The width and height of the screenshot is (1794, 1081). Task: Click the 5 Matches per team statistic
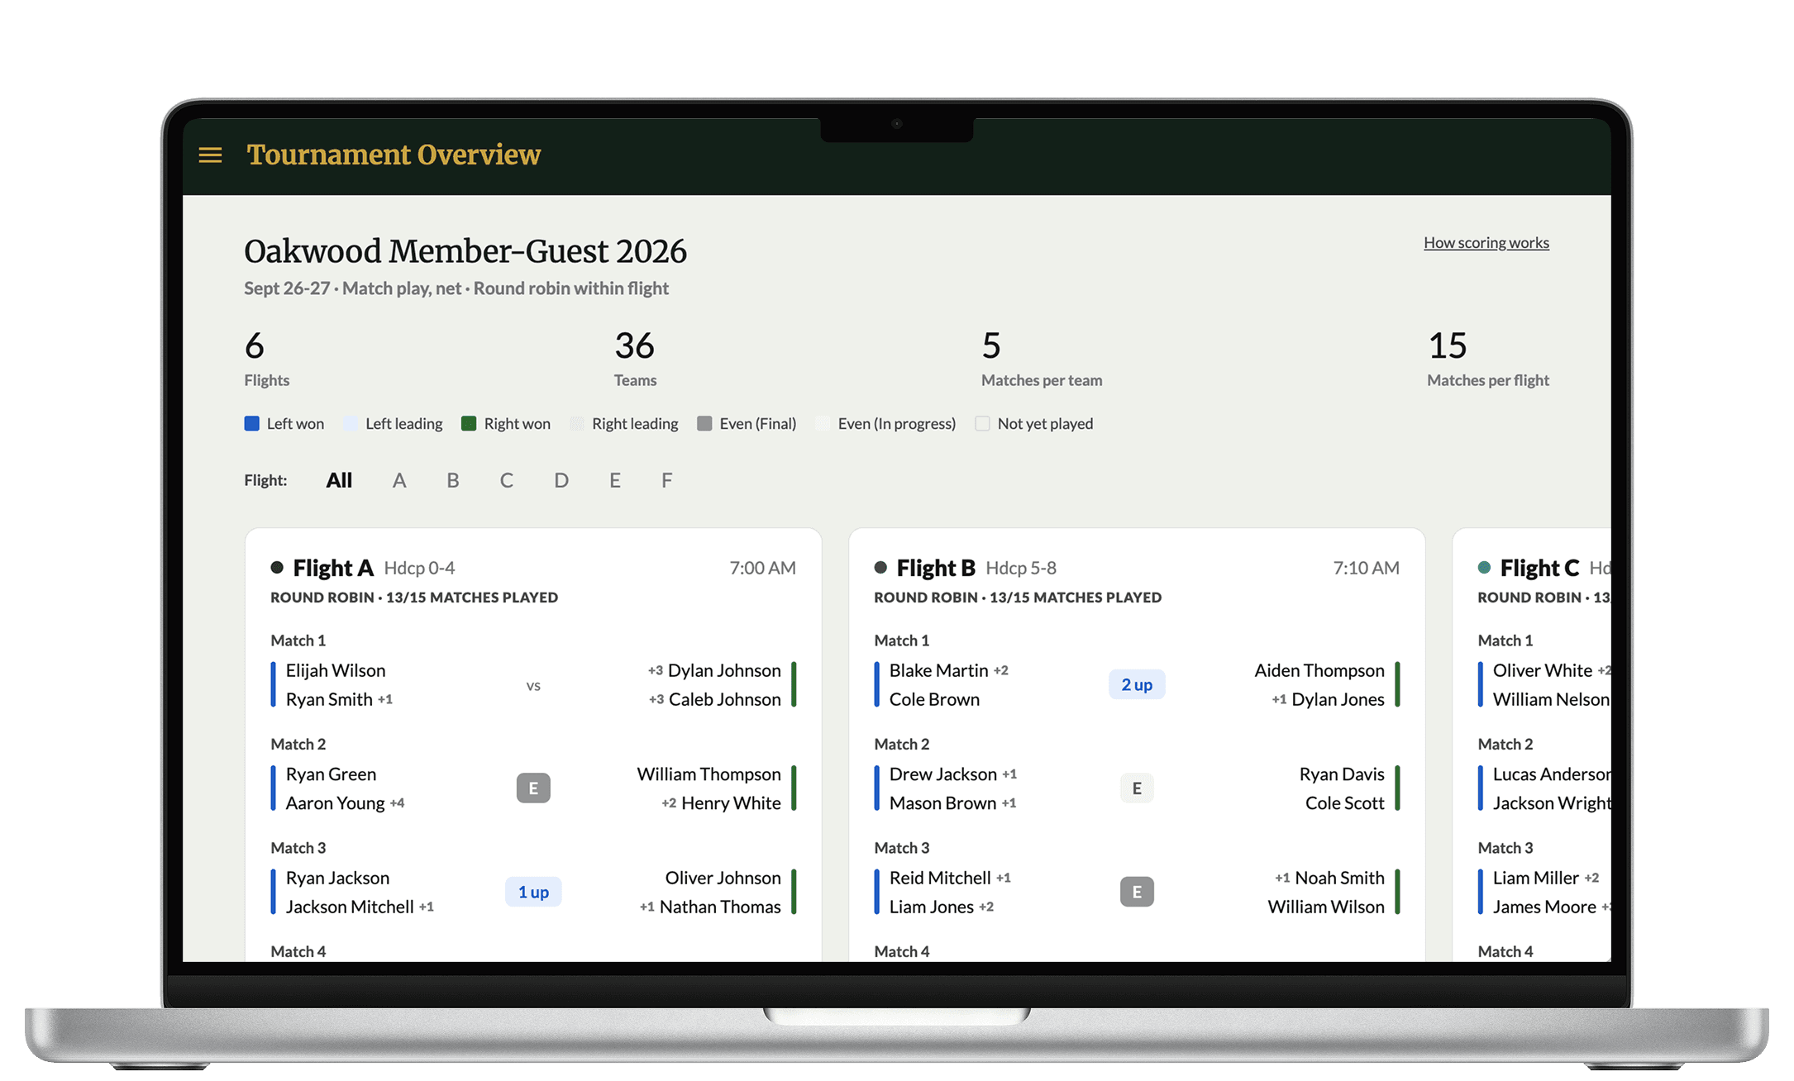[1042, 358]
